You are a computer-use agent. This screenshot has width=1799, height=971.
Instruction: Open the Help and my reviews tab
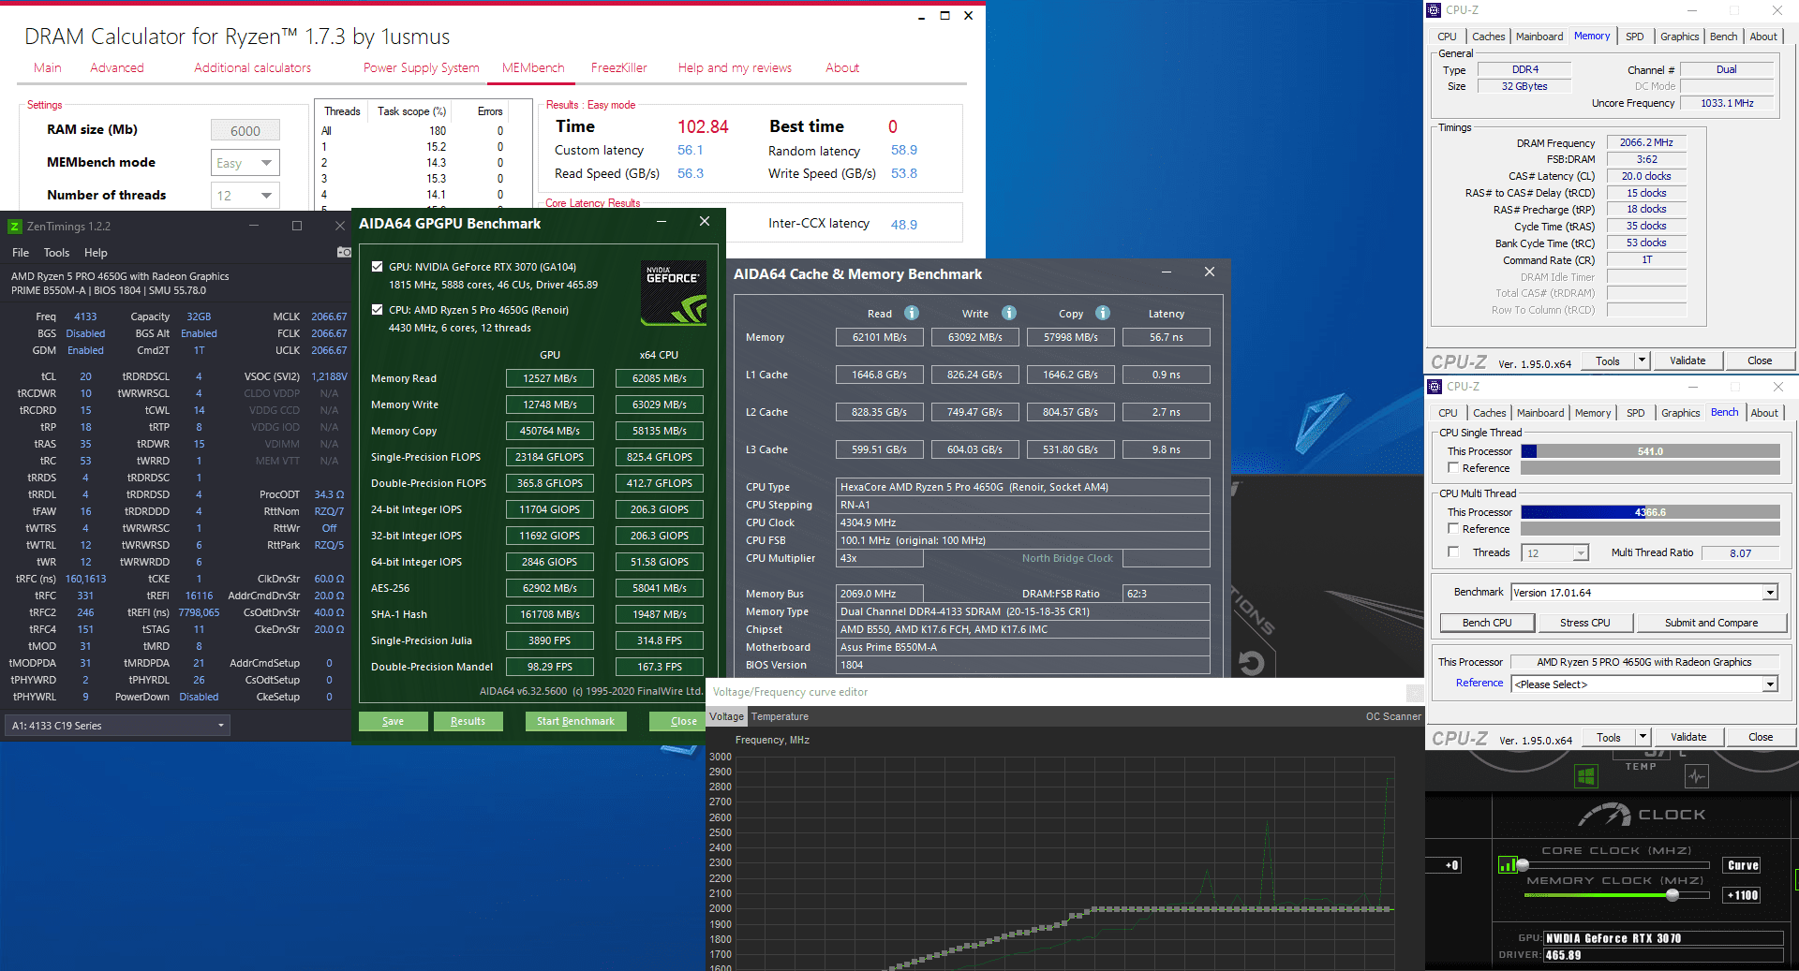click(736, 68)
